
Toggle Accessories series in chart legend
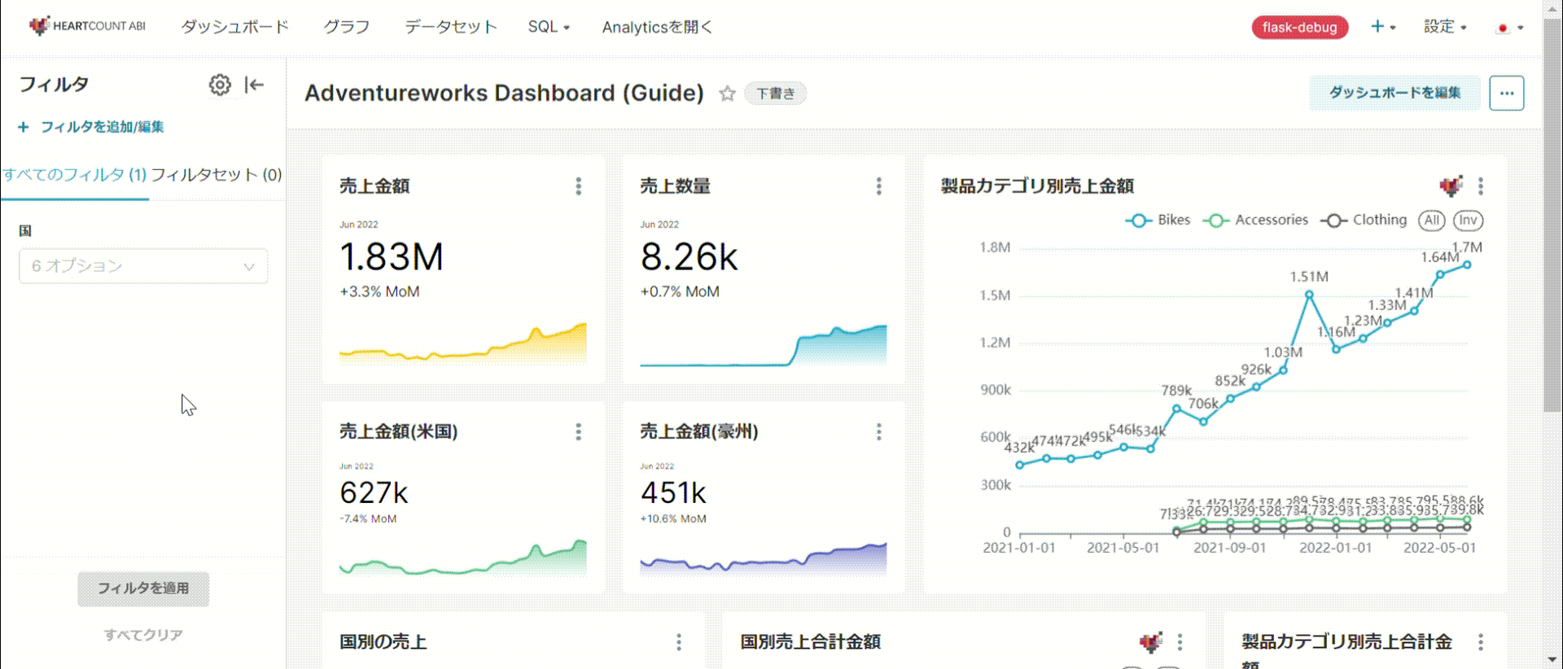[x=1256, y=221]
